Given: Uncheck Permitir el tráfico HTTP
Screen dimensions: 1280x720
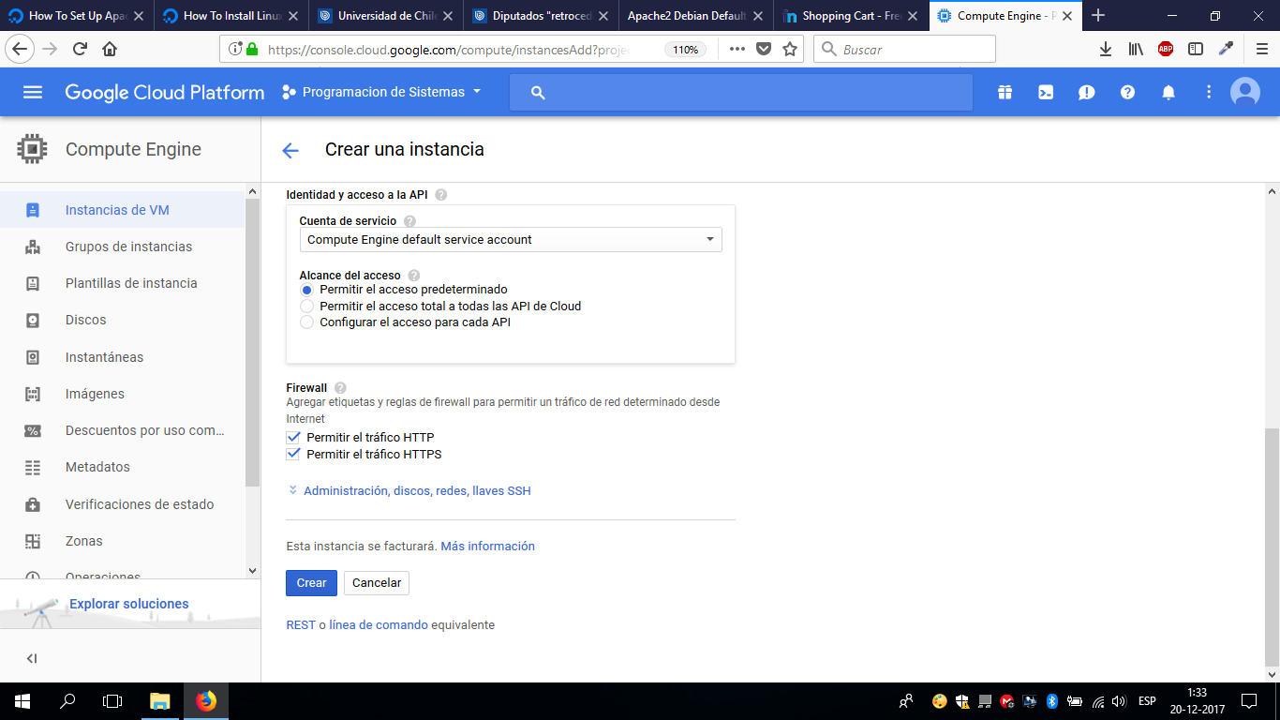Looking at the screenshot, I should (x=293, y=438).
